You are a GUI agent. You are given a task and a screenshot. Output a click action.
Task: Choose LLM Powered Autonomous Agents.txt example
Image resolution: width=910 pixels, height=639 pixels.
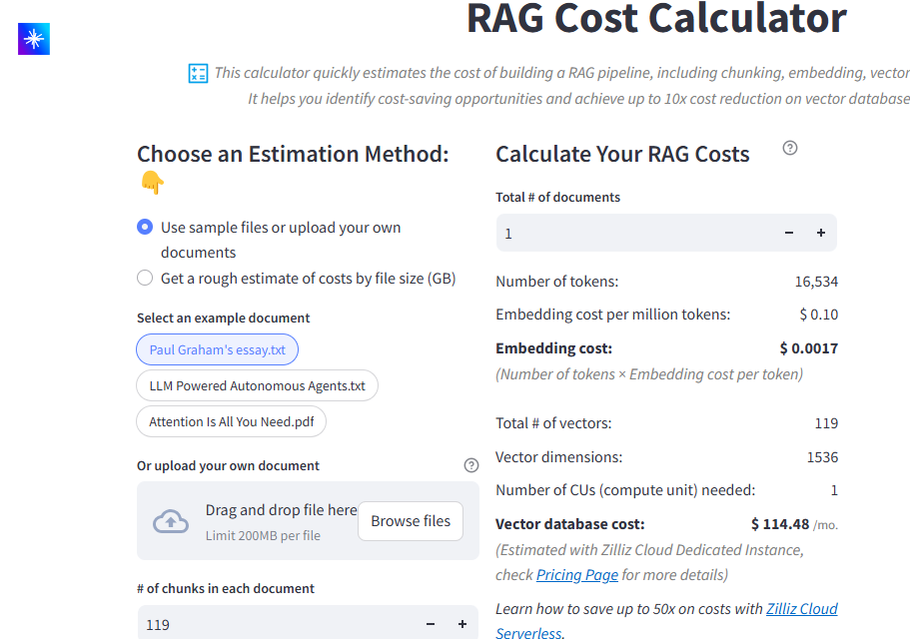[257, 385]
